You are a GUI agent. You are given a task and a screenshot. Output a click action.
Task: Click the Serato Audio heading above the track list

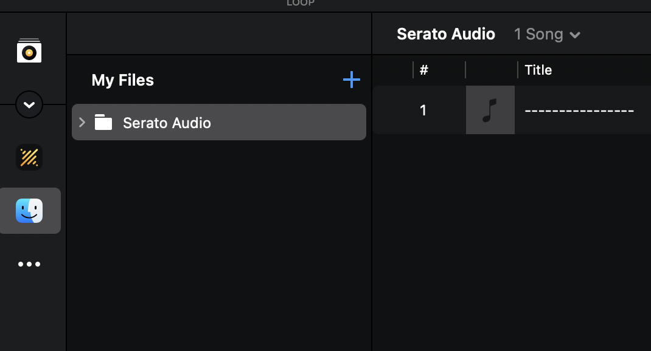(446, 34)
